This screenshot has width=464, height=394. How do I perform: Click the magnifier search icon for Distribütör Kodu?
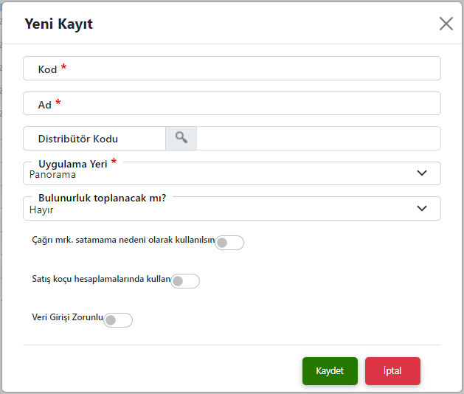[181, 138]
